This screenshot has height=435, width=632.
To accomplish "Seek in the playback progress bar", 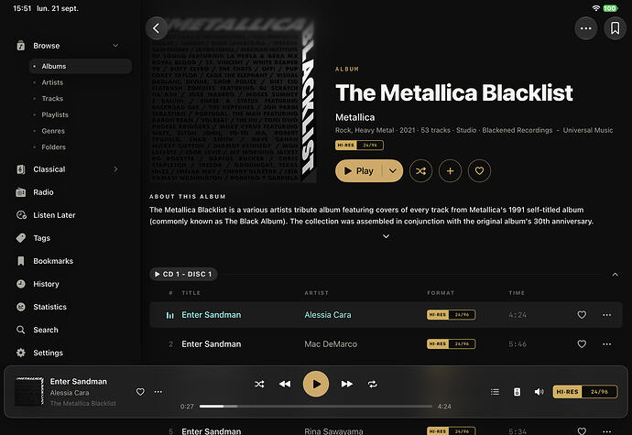I will tap(316, 407).
